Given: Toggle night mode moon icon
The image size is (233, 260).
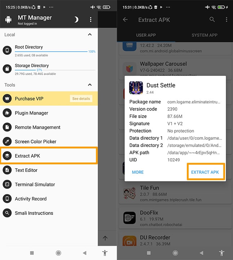Looking at the screenshot, I should pos(76,19).
